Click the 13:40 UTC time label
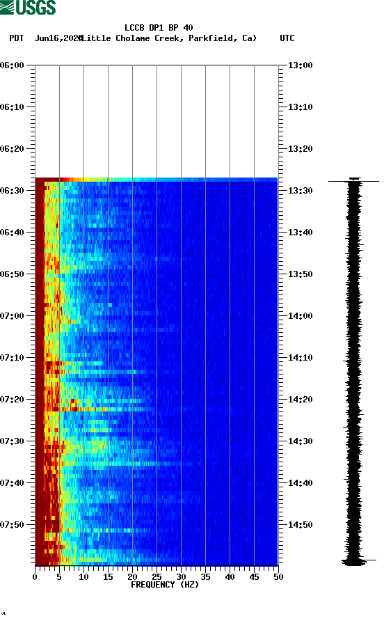 point(300,232)
